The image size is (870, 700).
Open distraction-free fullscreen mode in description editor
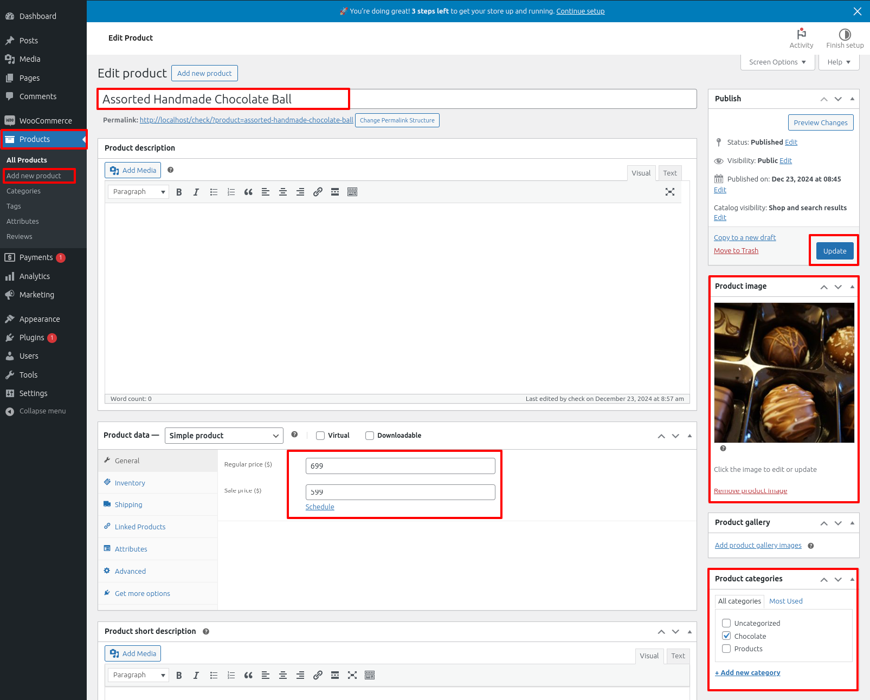670,192
